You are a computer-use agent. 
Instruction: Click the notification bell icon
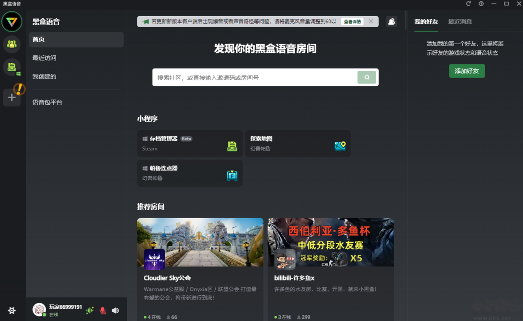[x=391, y=21]
